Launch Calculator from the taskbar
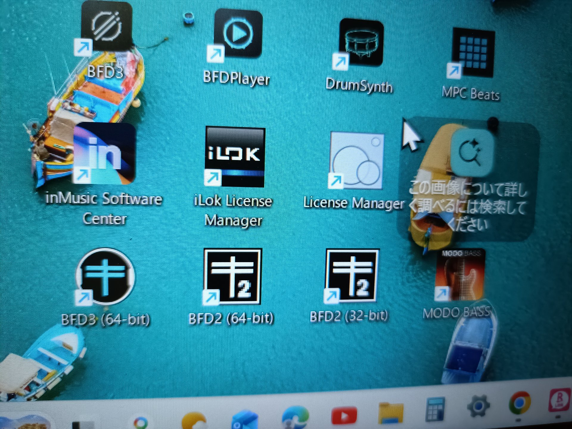The width and height of the screenshot is (572, 429). tap(435, 409)
